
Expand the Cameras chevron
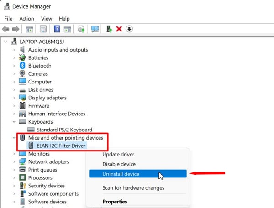coord(14,74)
